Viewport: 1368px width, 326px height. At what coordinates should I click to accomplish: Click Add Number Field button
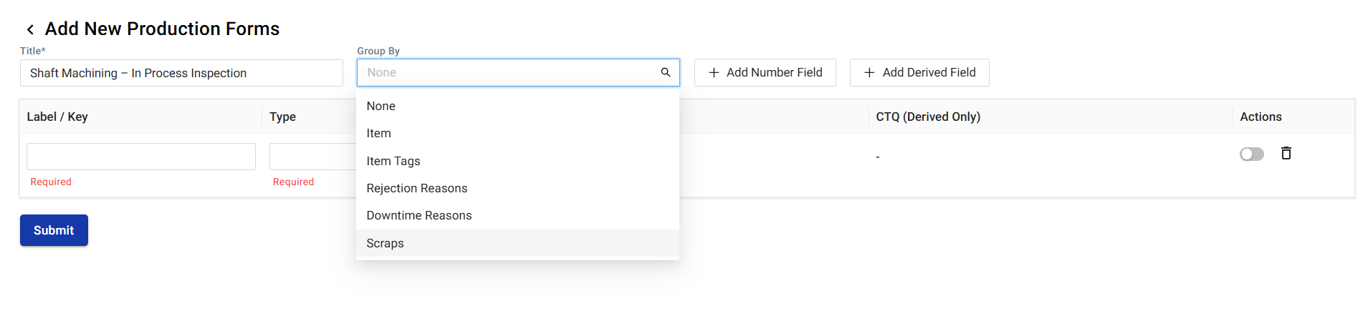click(x=765, y=73)
